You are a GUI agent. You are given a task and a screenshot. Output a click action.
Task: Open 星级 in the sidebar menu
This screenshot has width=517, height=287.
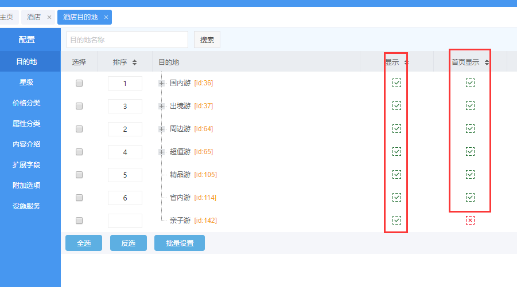coord(26,82)
